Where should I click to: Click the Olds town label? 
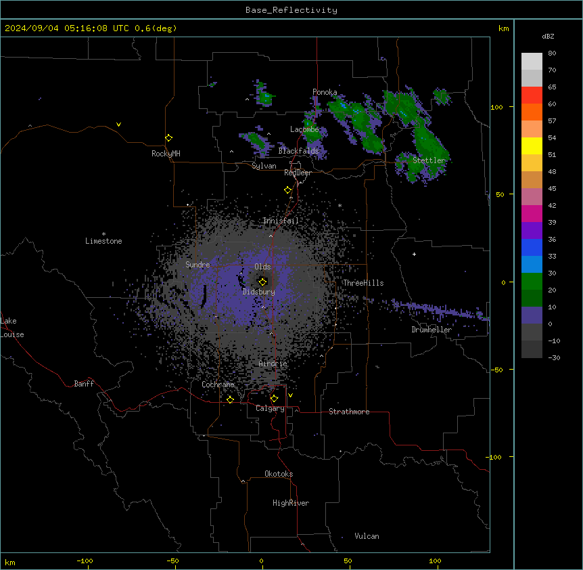pyautogui.click(x=262, y=267)
